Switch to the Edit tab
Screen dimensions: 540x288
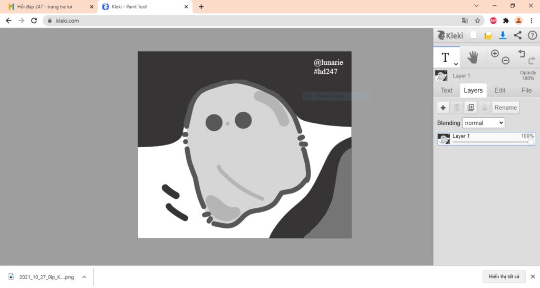(x=500, y=90)
